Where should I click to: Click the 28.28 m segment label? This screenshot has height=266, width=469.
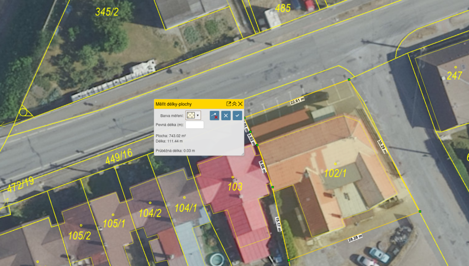pyautogui.click(x=355, y=237)
